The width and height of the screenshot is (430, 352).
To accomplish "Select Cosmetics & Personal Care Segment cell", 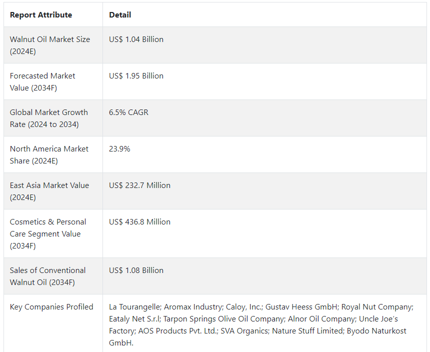I will click(53, 233).
